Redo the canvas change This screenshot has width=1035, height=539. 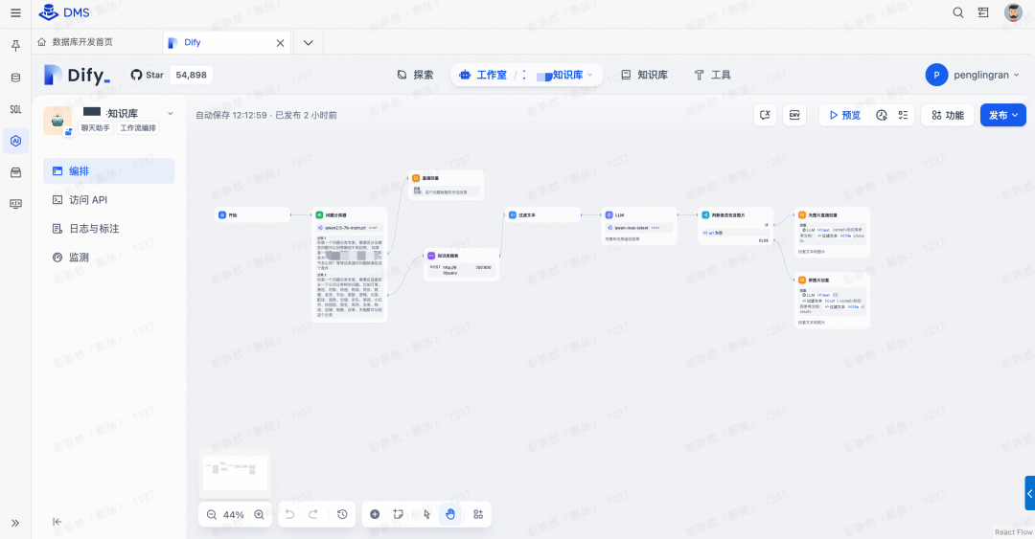[x=313, y=515]
